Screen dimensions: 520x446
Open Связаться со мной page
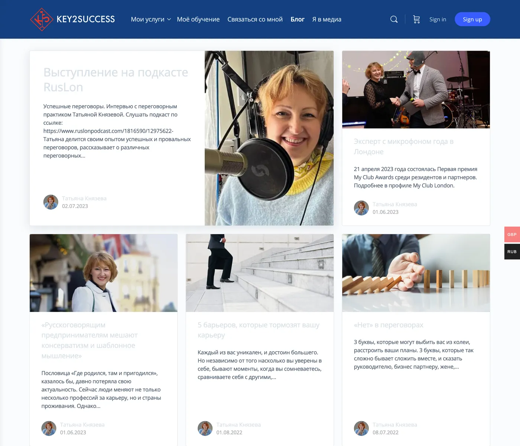click(x=255, y=19)
